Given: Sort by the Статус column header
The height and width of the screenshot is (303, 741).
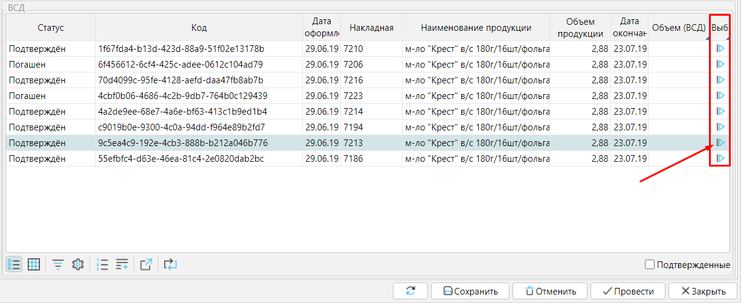Looking at the screenshot, I should coord(51,28).
